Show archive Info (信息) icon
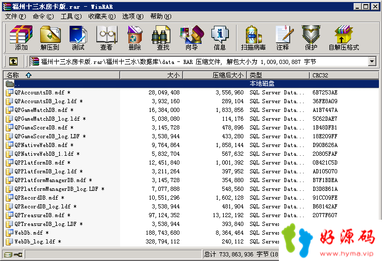 (x=220, y=38)
